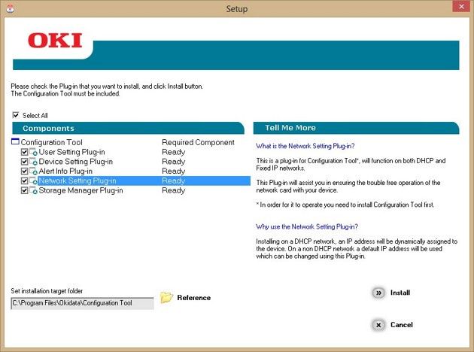This screenshot has width=474, height=352.
Task: Click the Reference button label
Action: point(194,298)
